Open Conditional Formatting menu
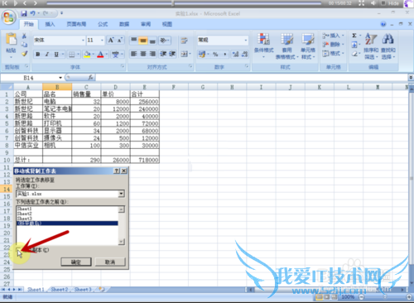 click(x=263, y=45)
